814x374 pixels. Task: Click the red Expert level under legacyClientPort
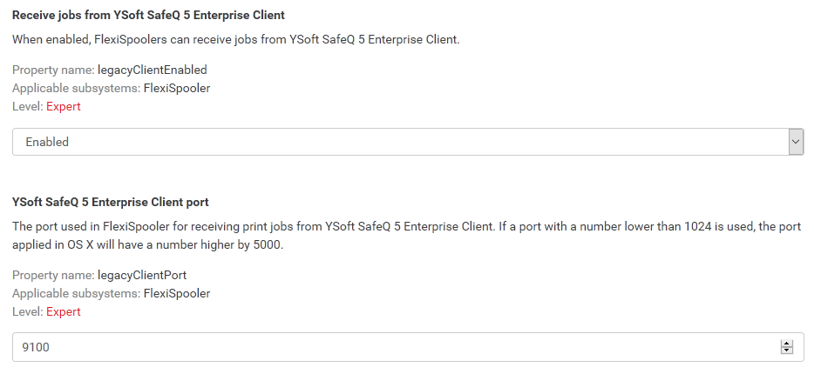(63, 311)
